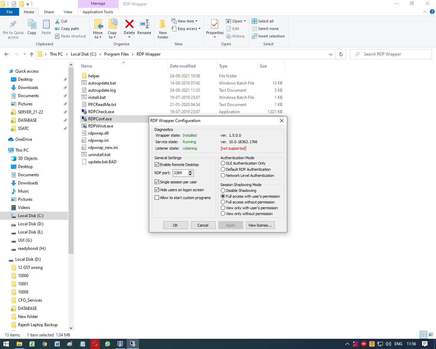436x349 pixels.
Task: Toggle Hide users on logon screen
Action: coord(157,190)
